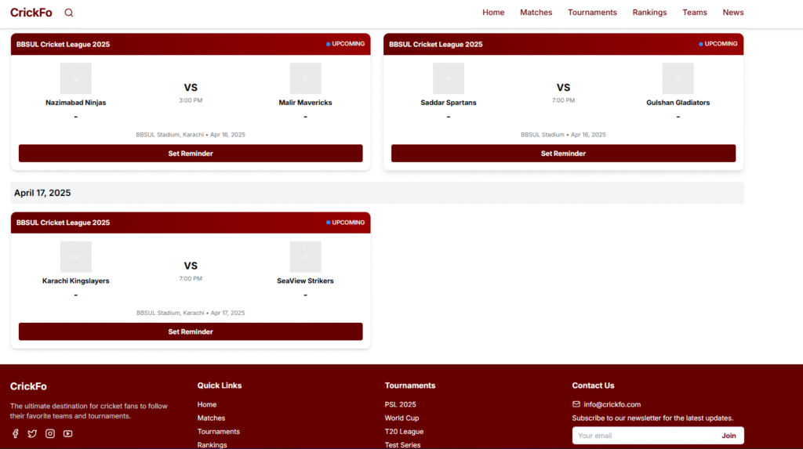Open the YouTube icon in the footer
803x449 pixels.
[68, 433]
